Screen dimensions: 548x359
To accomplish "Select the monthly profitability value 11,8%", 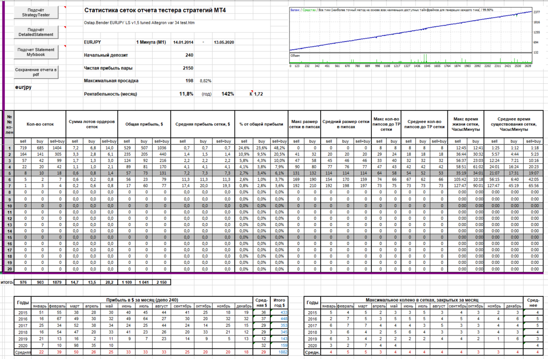I will tap(186, 94).
